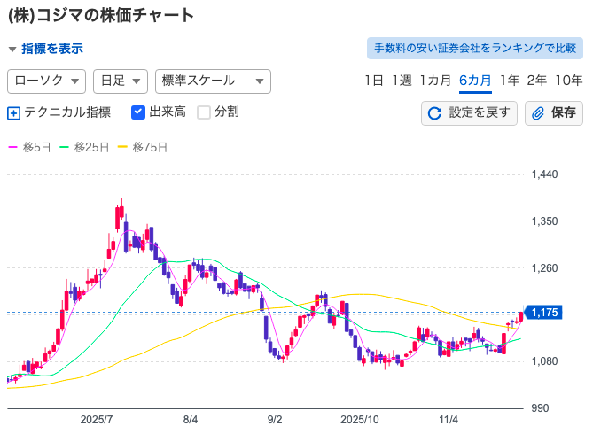This screenshot has height=434, width=593.
Task: Enable the 分割 split checkbox
Action: 204,112
